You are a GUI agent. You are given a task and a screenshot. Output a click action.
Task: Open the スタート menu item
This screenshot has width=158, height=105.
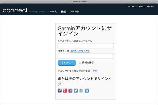(75, 12)
